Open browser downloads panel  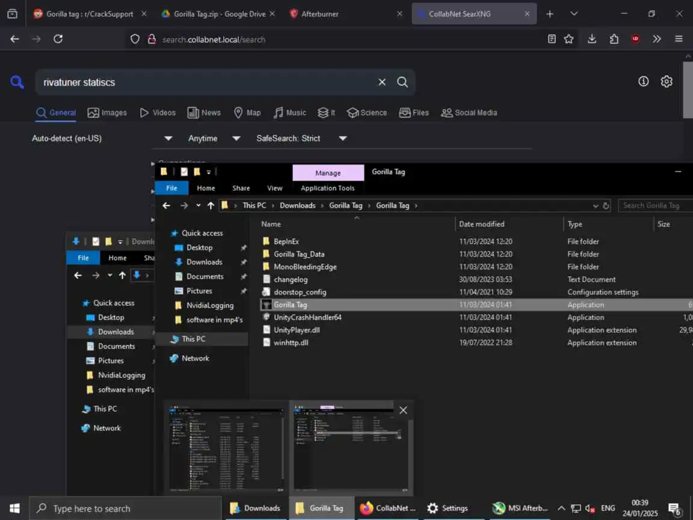click(x=592, y=39)
